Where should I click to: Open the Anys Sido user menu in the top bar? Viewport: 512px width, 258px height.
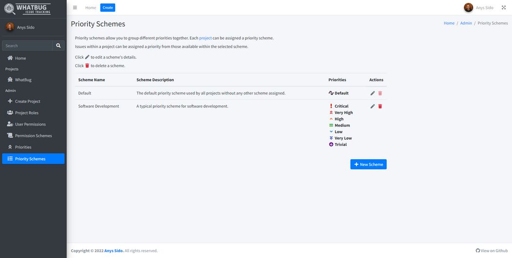[478, 8]
